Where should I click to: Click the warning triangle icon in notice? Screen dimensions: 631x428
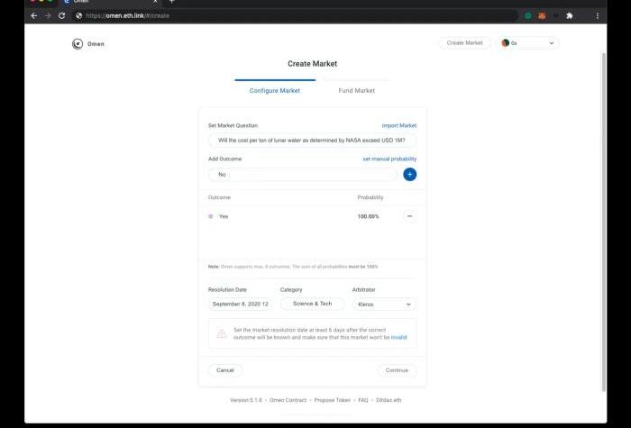click(221, 333)
